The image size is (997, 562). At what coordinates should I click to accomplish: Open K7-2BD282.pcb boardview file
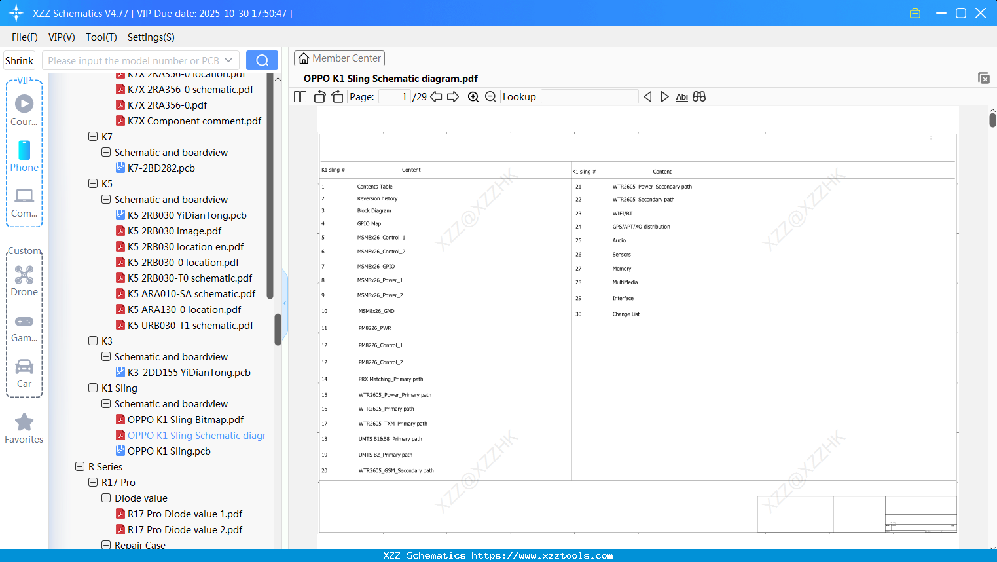pyautogui.click(x=161, y=168)
